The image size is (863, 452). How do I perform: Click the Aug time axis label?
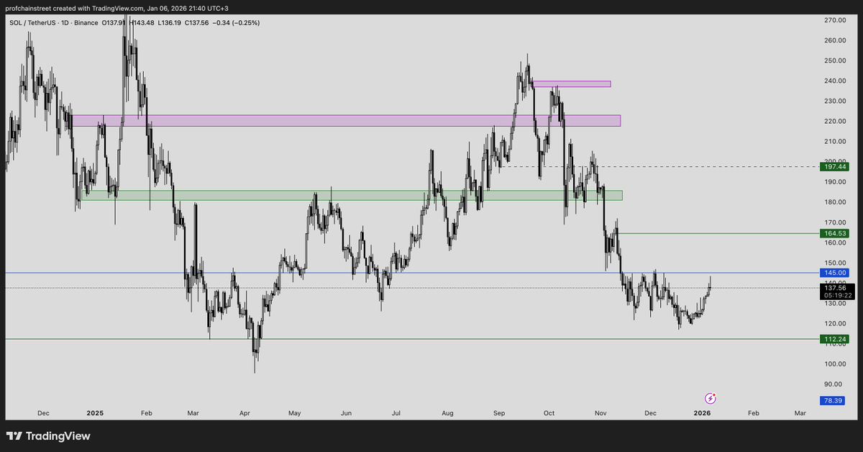[x=447, y=413]
